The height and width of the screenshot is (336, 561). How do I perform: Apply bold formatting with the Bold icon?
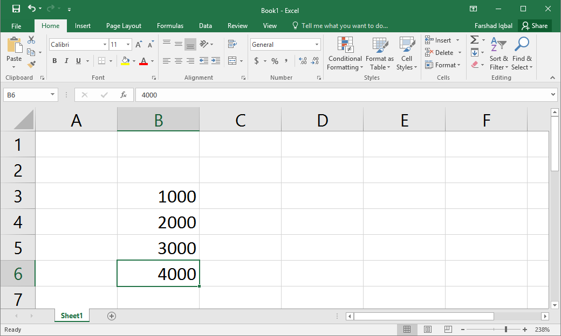[x=54, y=61]
